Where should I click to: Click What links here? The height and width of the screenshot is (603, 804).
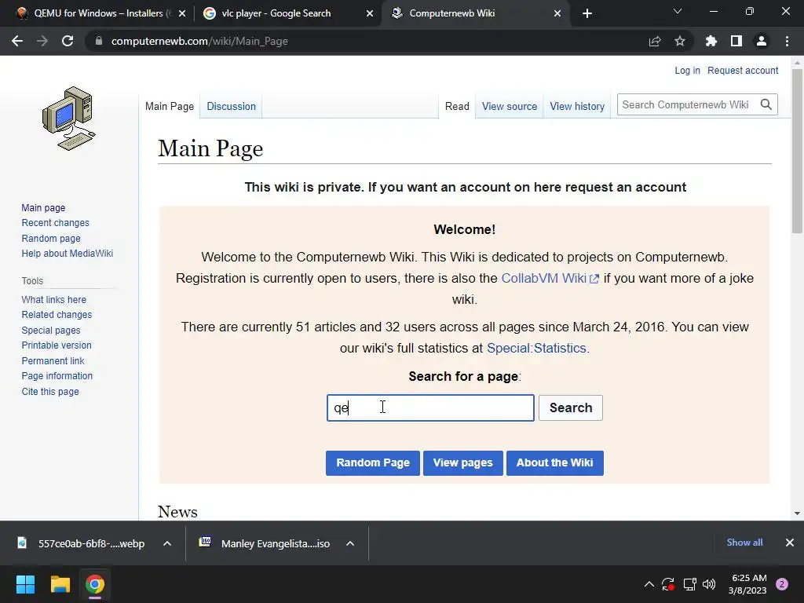tap(54, 299)
